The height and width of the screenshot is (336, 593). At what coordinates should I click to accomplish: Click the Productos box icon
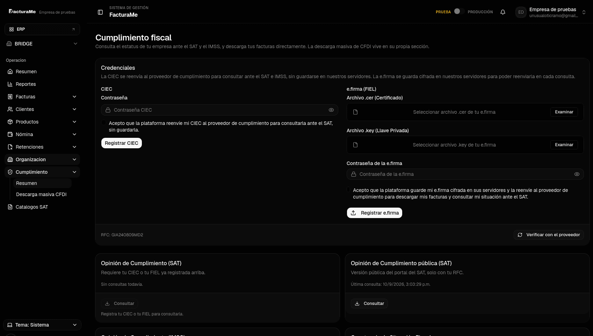(x=10, y=122)
